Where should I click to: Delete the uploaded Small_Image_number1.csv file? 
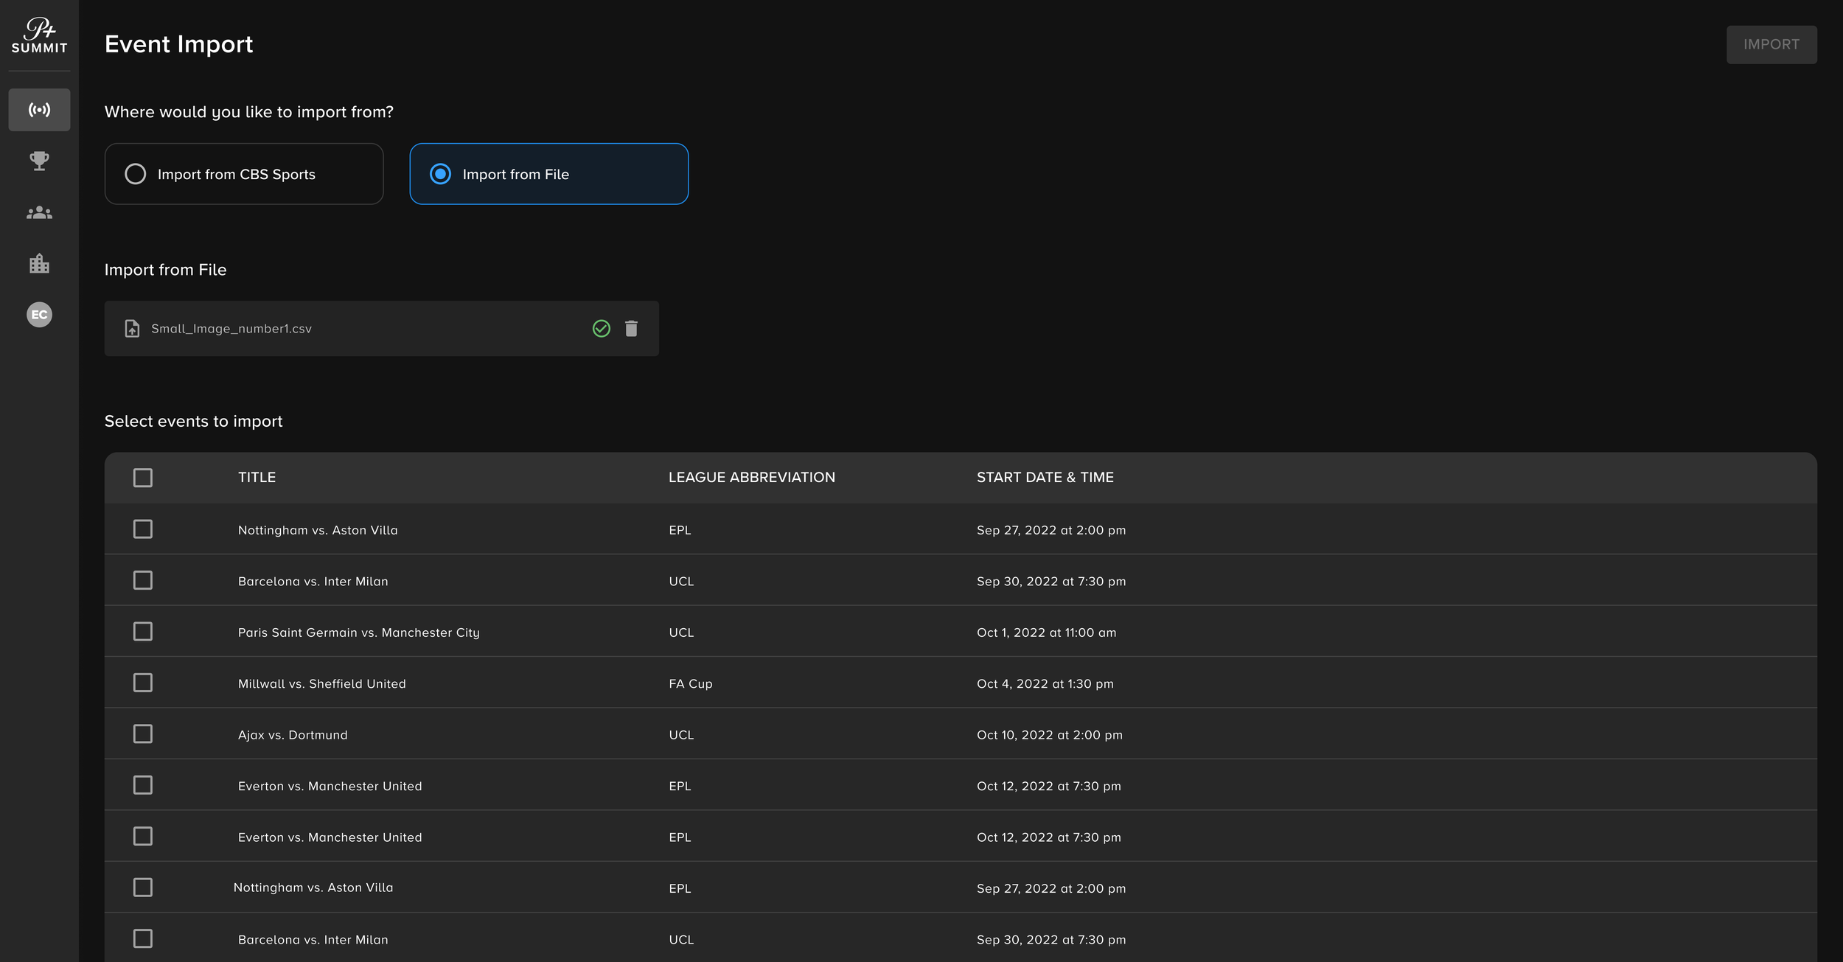631,329
